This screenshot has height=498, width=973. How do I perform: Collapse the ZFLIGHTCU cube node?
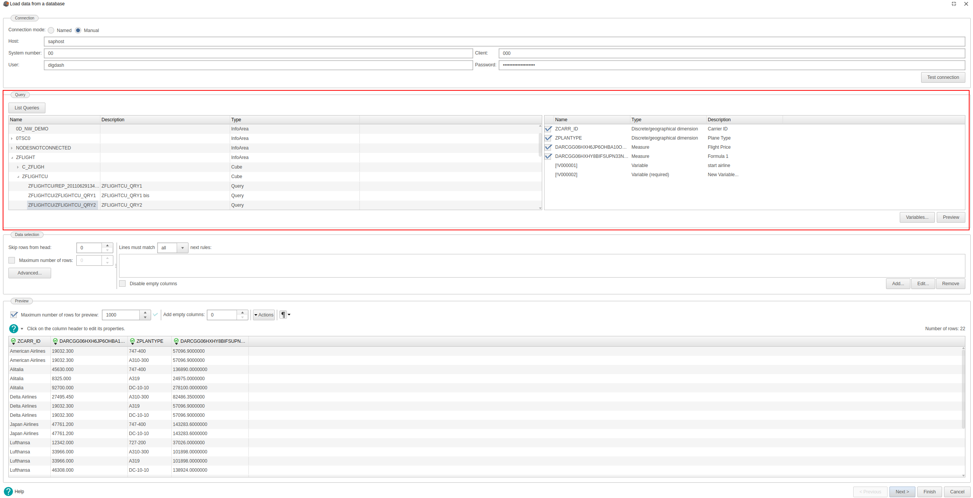coord(18,176)
